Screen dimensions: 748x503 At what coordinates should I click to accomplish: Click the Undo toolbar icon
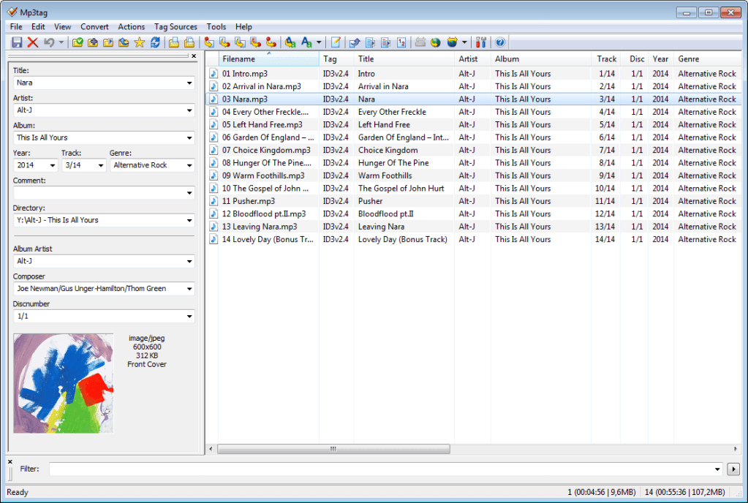pos(48,42)
